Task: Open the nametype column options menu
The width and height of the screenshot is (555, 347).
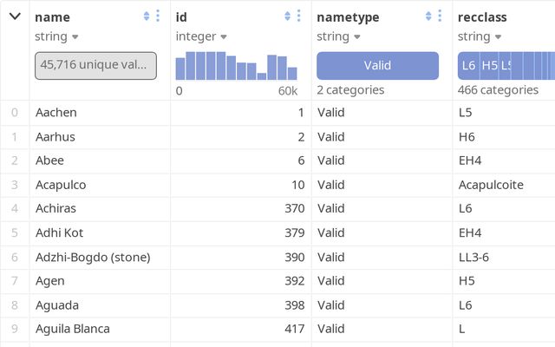Action: click(x=440, y=16)
